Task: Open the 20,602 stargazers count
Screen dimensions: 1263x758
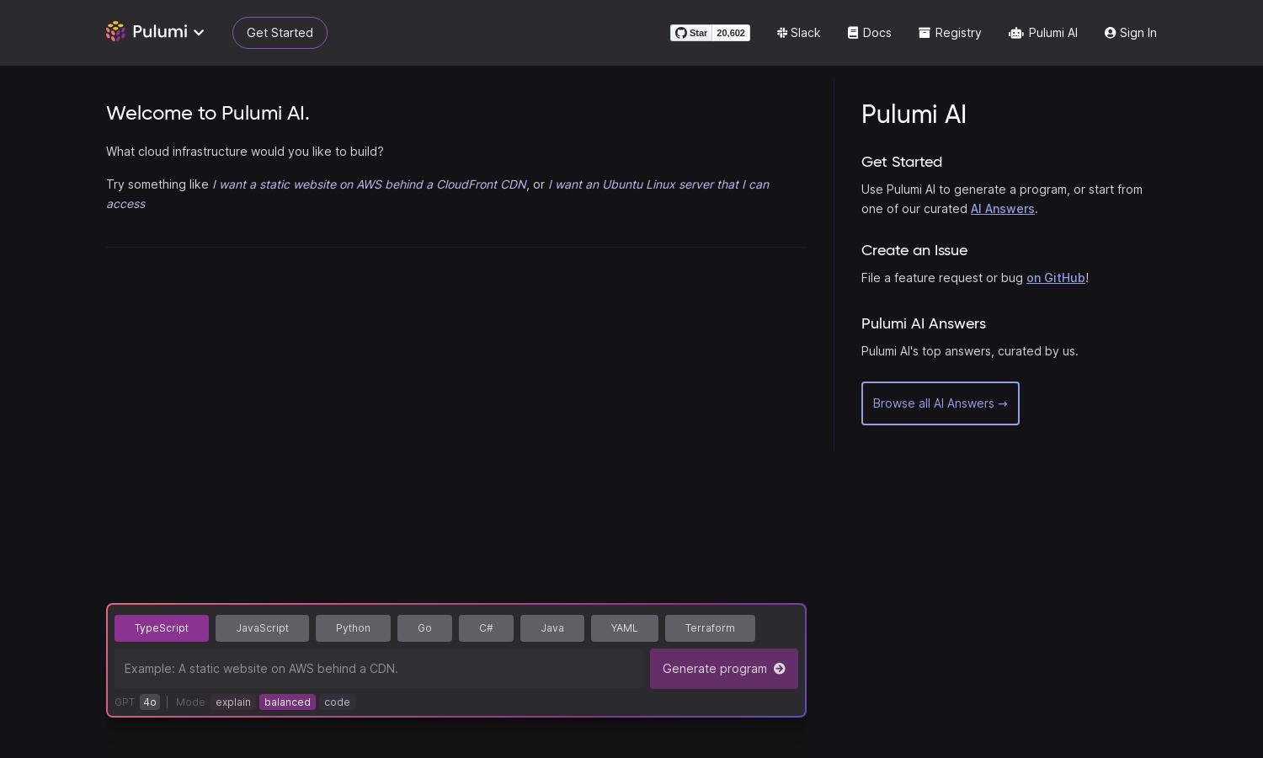Action: [x=731, y=33]
